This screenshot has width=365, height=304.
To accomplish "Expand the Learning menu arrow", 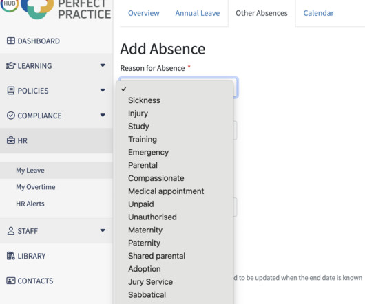I will pyautogui.click(x=103, y=65).
